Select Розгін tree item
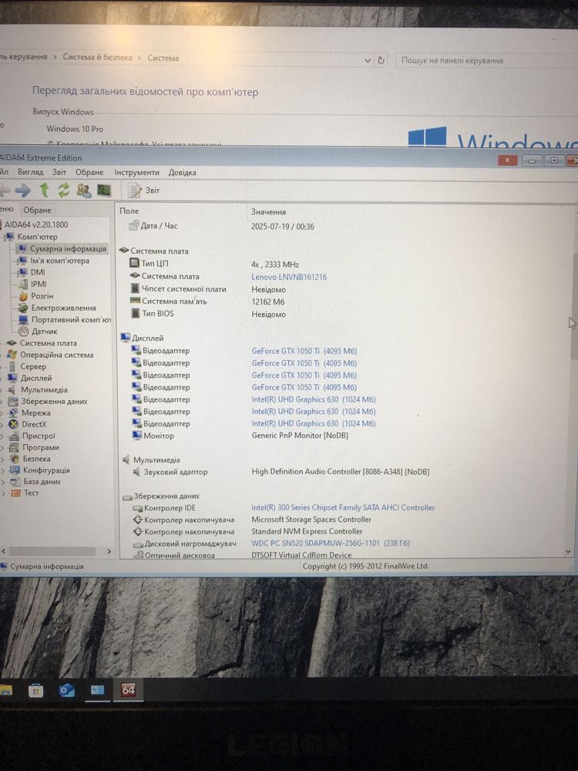The image size is (578, 771). pyautogui.click(x=42, y=296)
